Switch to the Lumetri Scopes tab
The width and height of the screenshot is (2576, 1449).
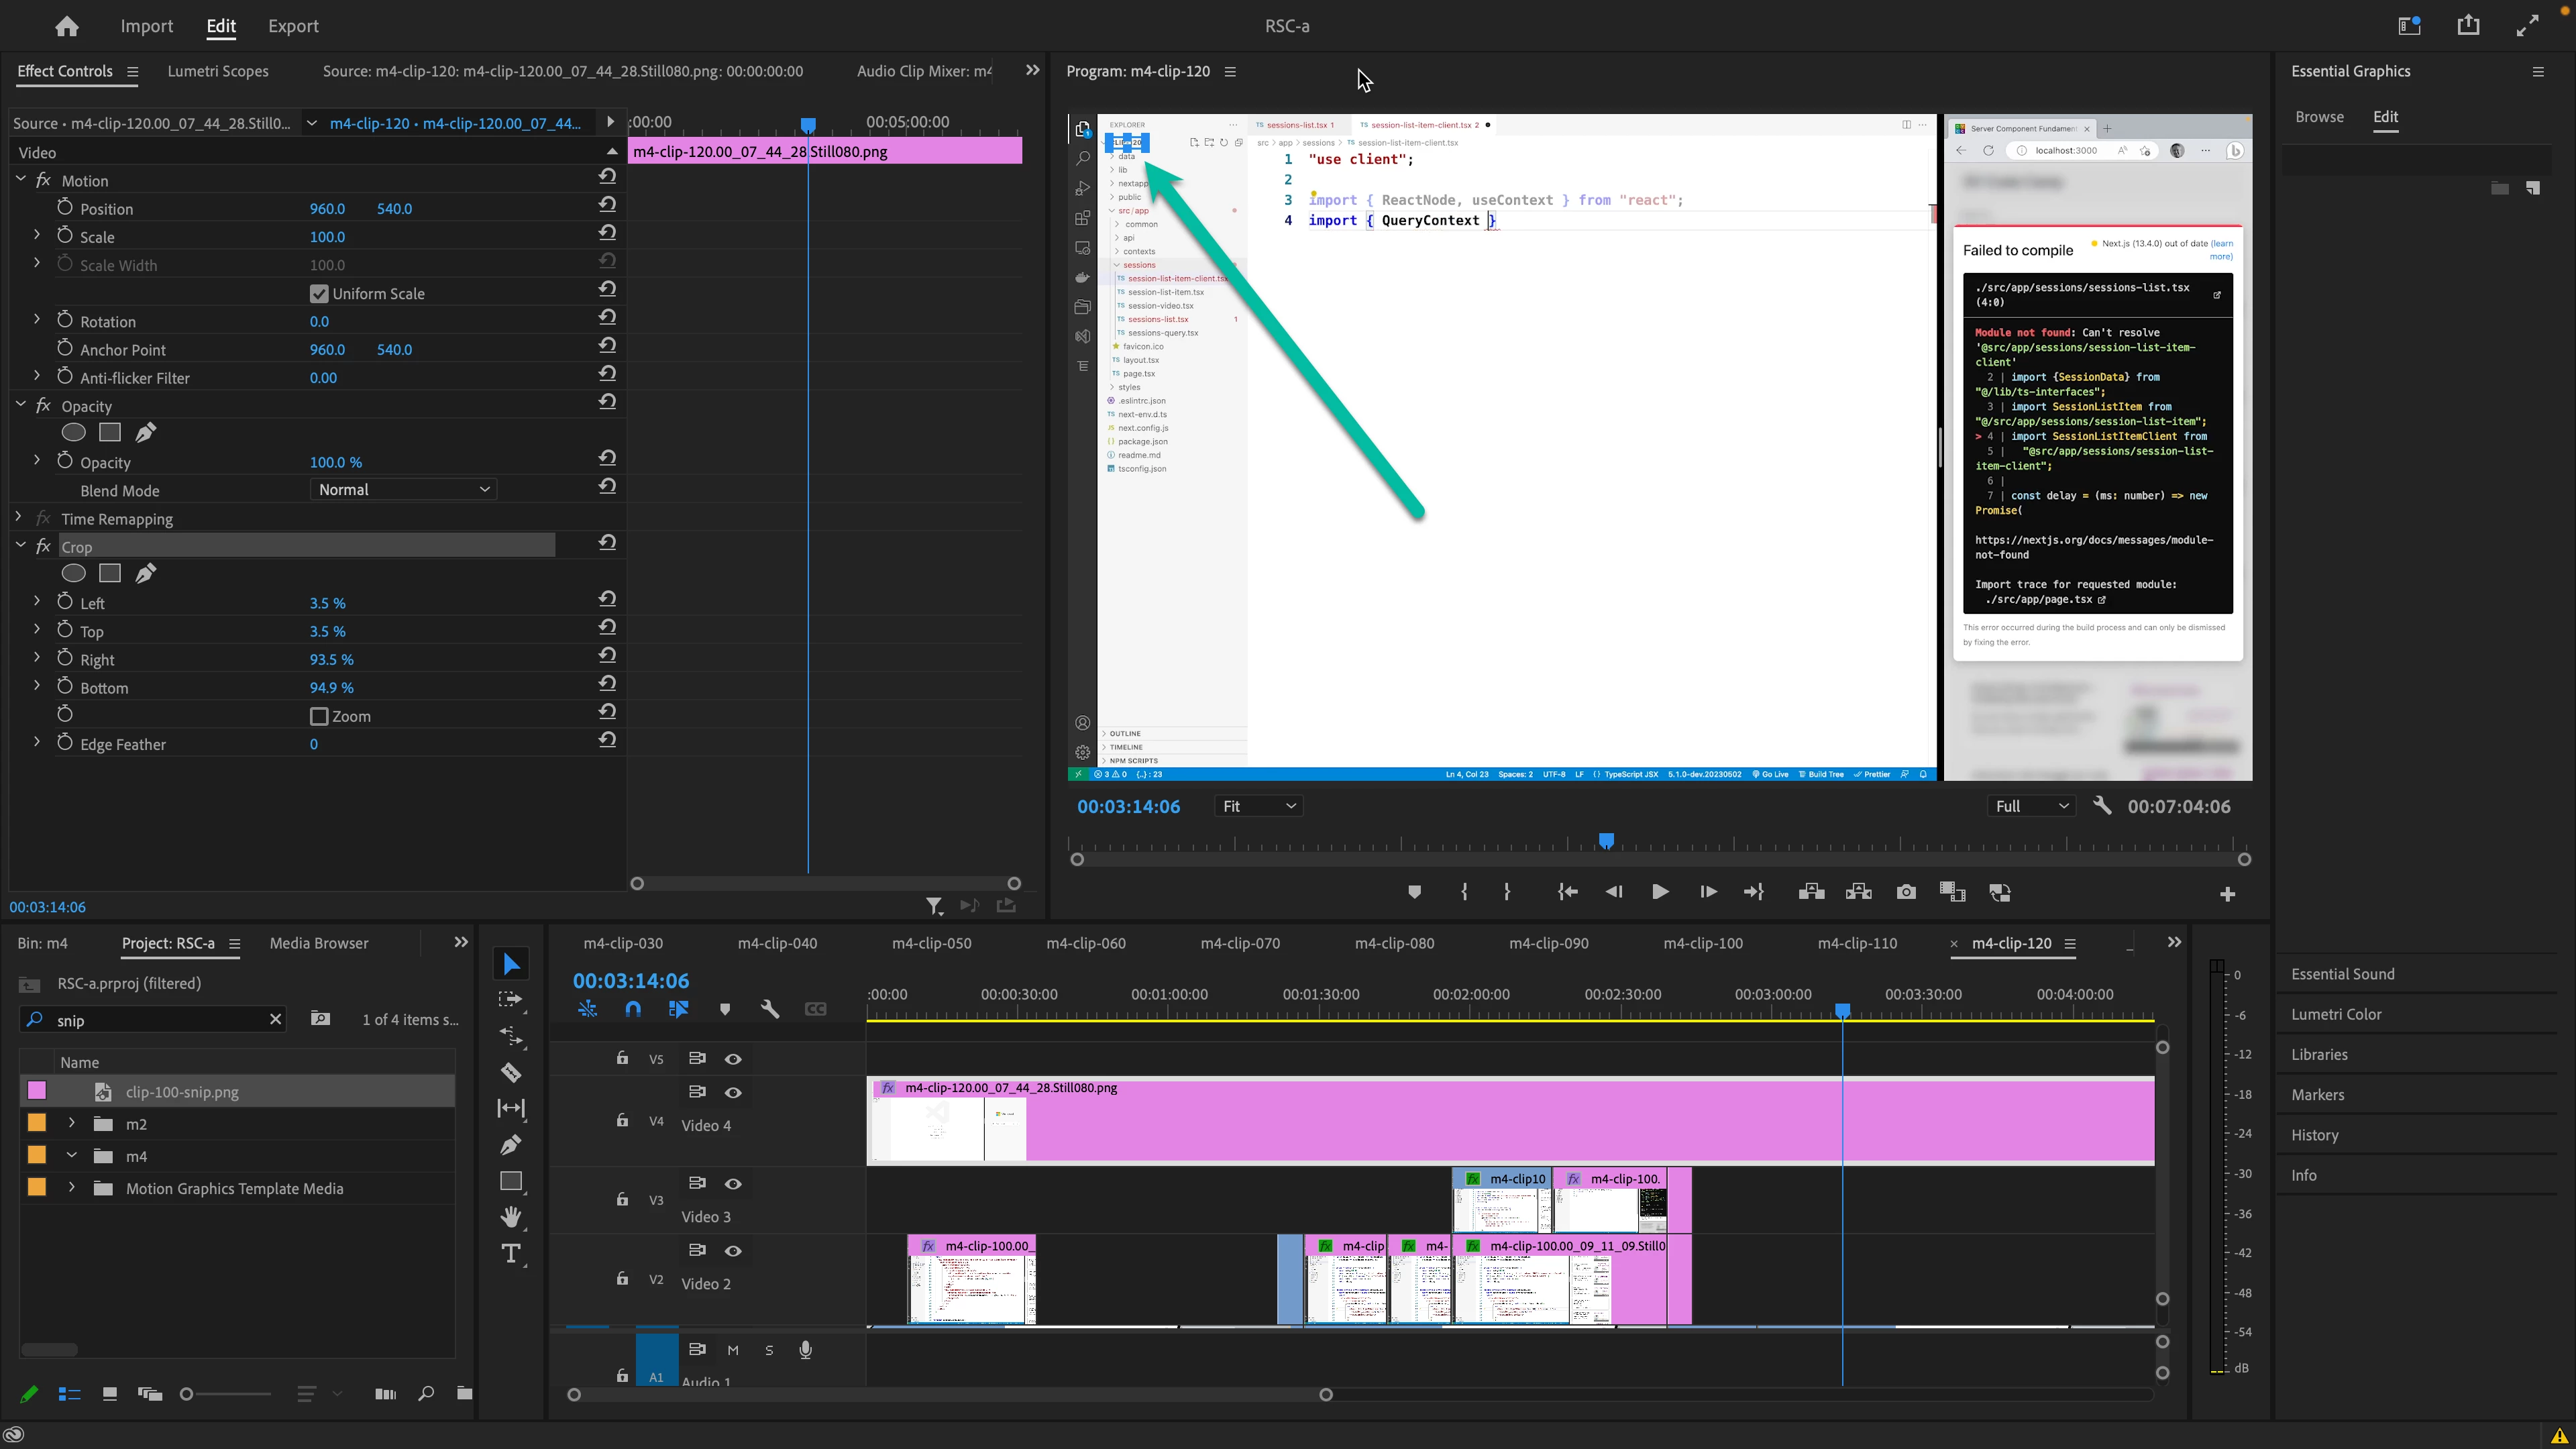tap(218, 71)
